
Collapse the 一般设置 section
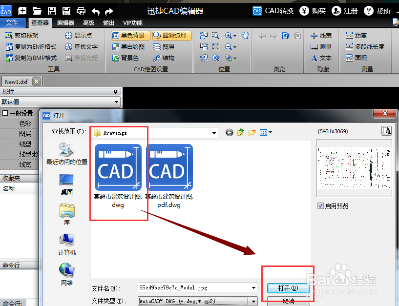5,113
